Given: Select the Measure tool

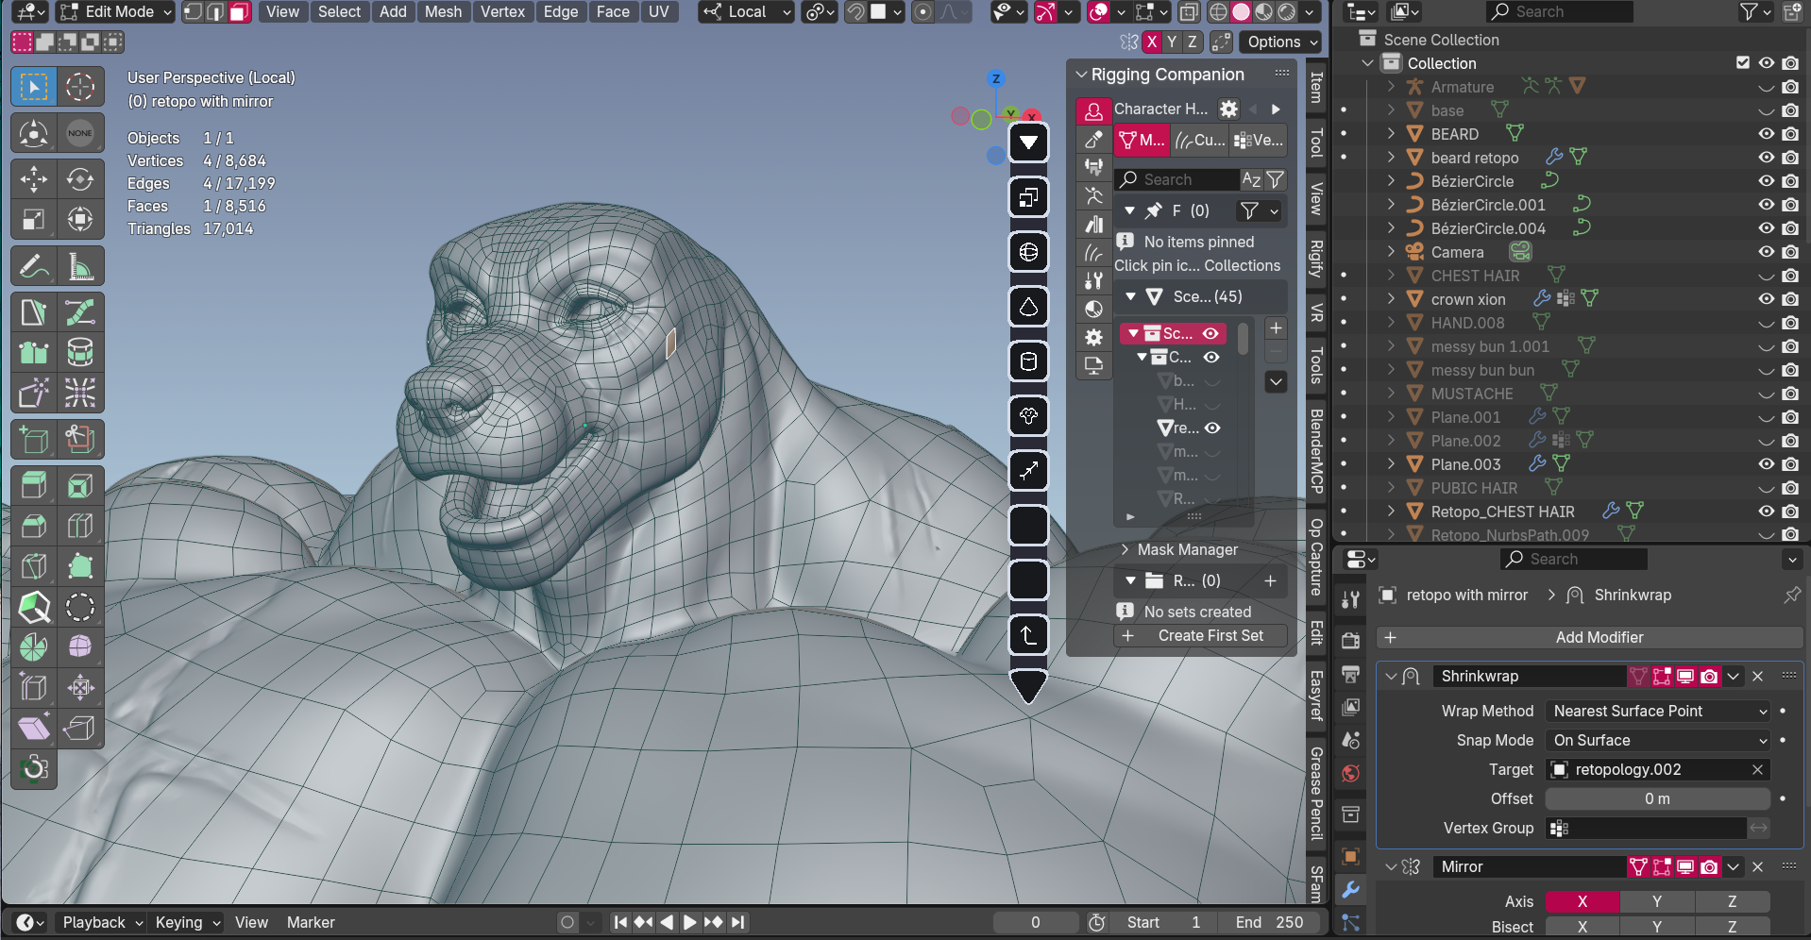Looking at the screenshot, I should tap(80, 267).
